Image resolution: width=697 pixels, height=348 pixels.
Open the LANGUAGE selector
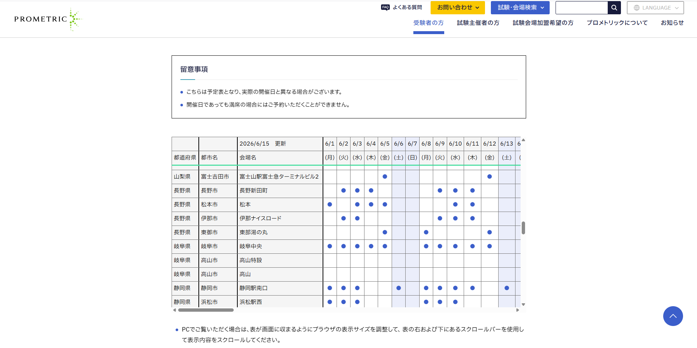pos(655,8)
